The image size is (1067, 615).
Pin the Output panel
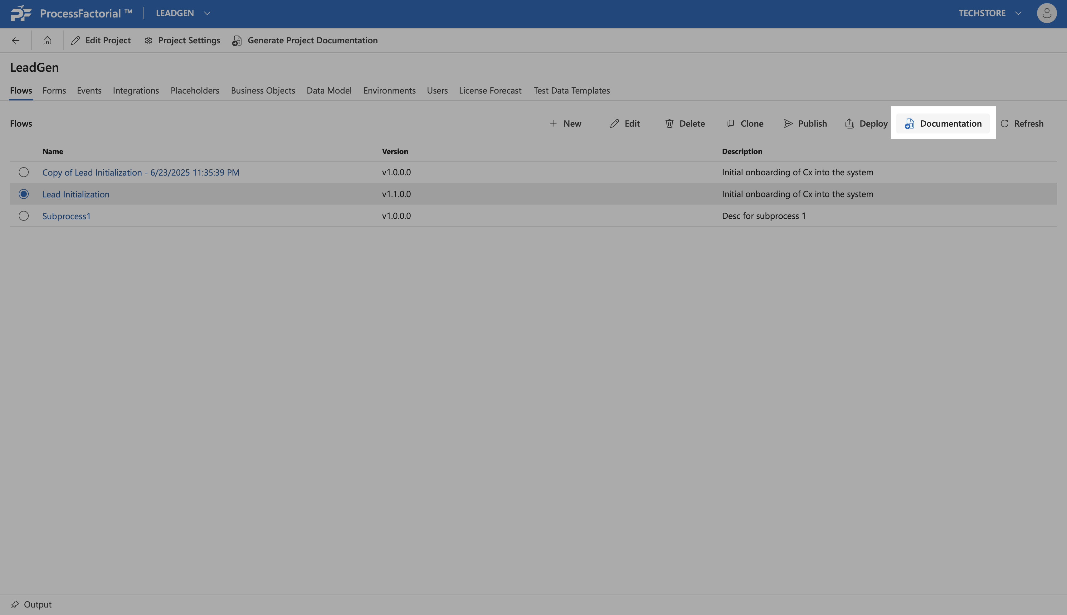15,604
